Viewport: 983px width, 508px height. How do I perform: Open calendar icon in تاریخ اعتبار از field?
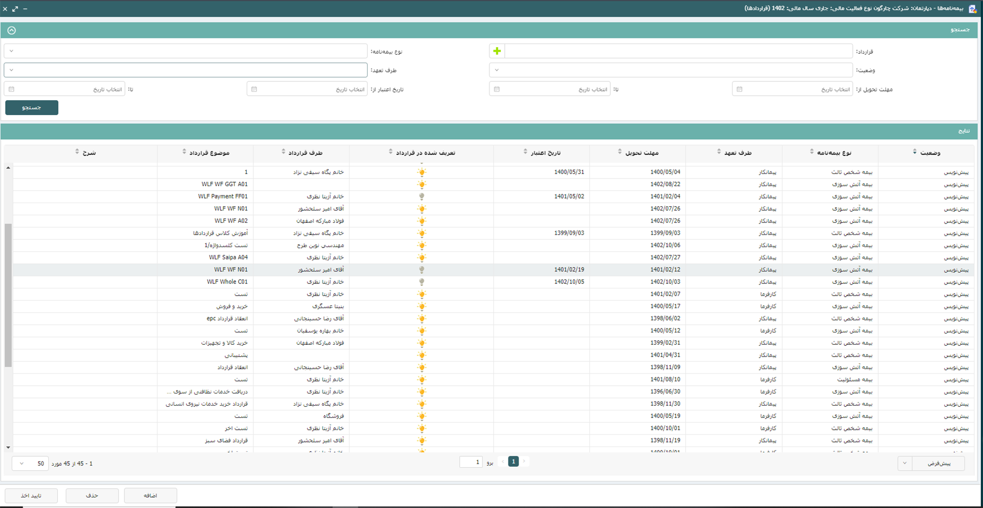tap(254, 90)
